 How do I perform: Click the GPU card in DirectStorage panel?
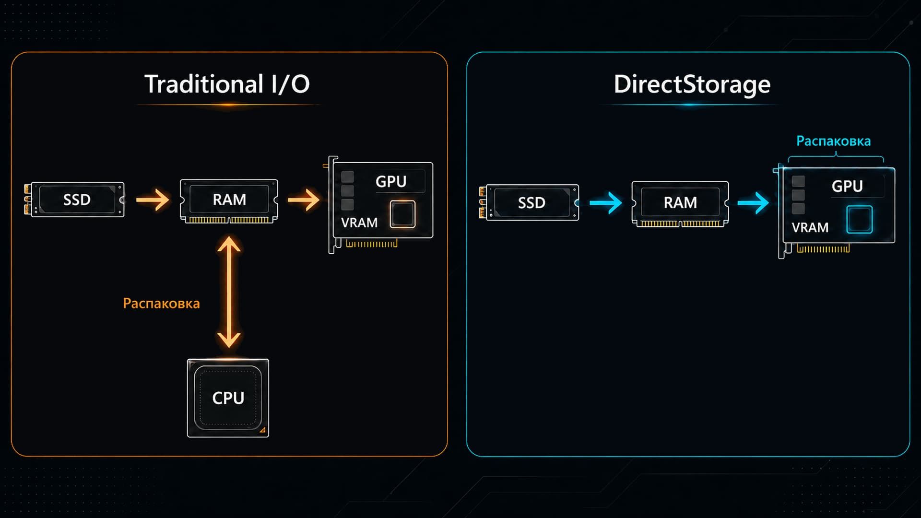click(x=834, y=211)
